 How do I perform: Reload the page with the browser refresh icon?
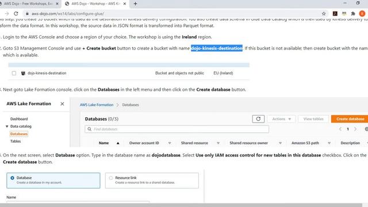(x=16, y=14)
